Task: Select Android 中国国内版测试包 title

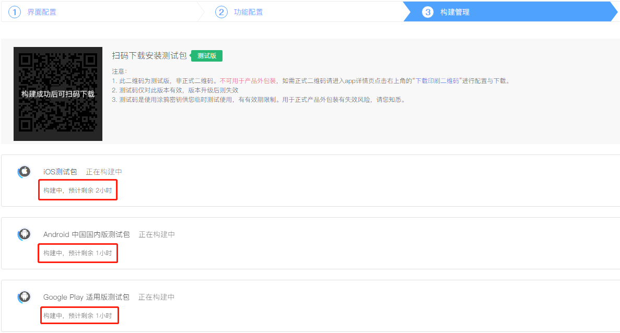Action: click(87, 235)
